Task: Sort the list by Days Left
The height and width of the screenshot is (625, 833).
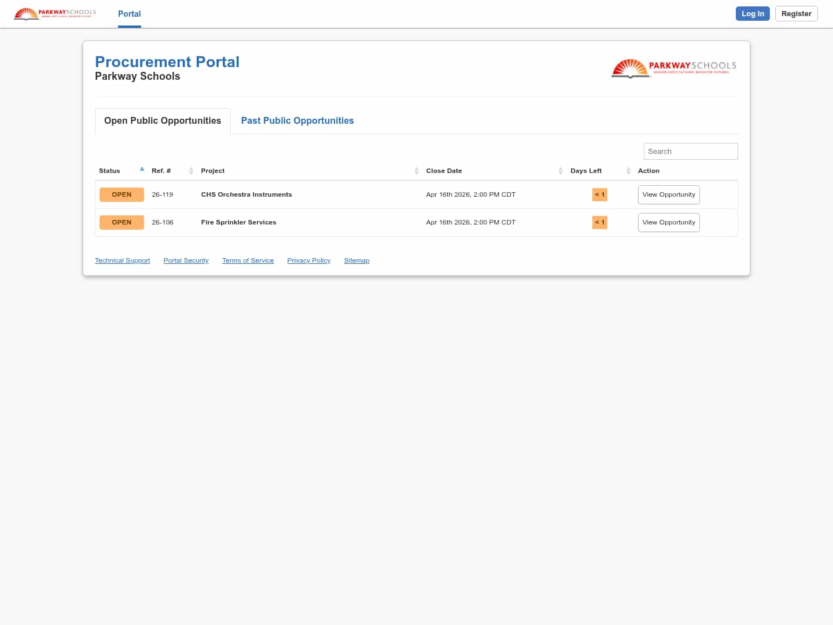Action: coord(628,171)
